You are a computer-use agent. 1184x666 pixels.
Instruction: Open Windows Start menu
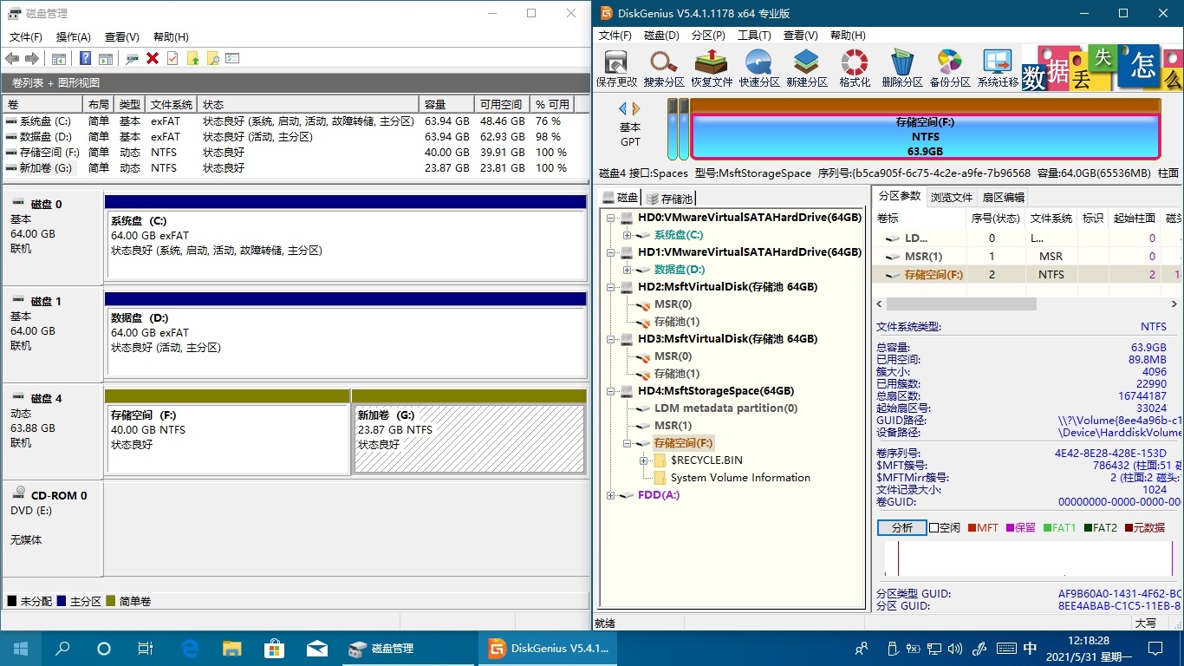pyautogui.click(x=21, y=648)
